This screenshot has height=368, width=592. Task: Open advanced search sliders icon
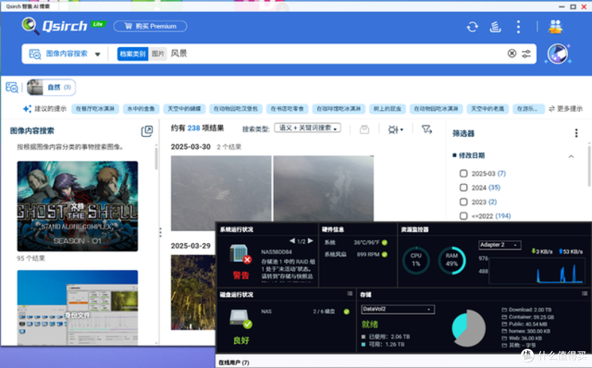526,54
